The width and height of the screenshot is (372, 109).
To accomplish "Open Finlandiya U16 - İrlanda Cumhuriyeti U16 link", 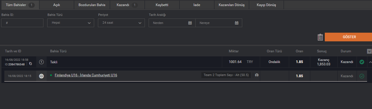I will point(86,75).
